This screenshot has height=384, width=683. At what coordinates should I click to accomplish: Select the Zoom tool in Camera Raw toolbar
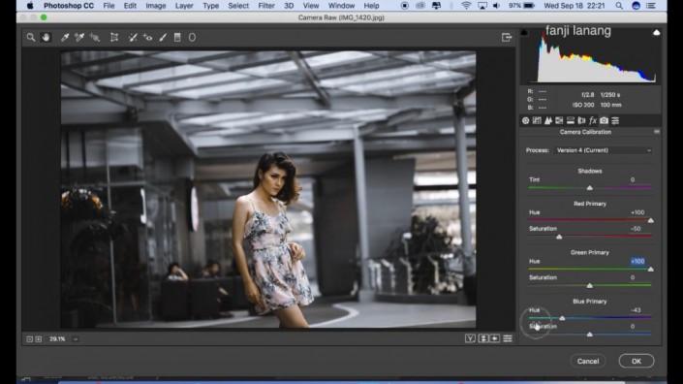point(30,38)
